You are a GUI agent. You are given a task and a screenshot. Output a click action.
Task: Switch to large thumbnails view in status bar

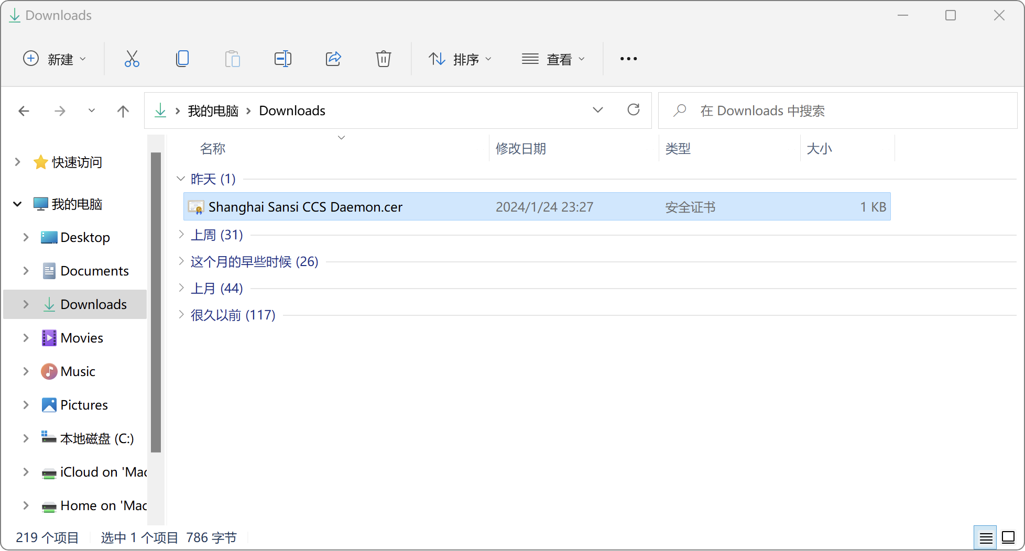pyautogui.click(x=1008, y=537)
